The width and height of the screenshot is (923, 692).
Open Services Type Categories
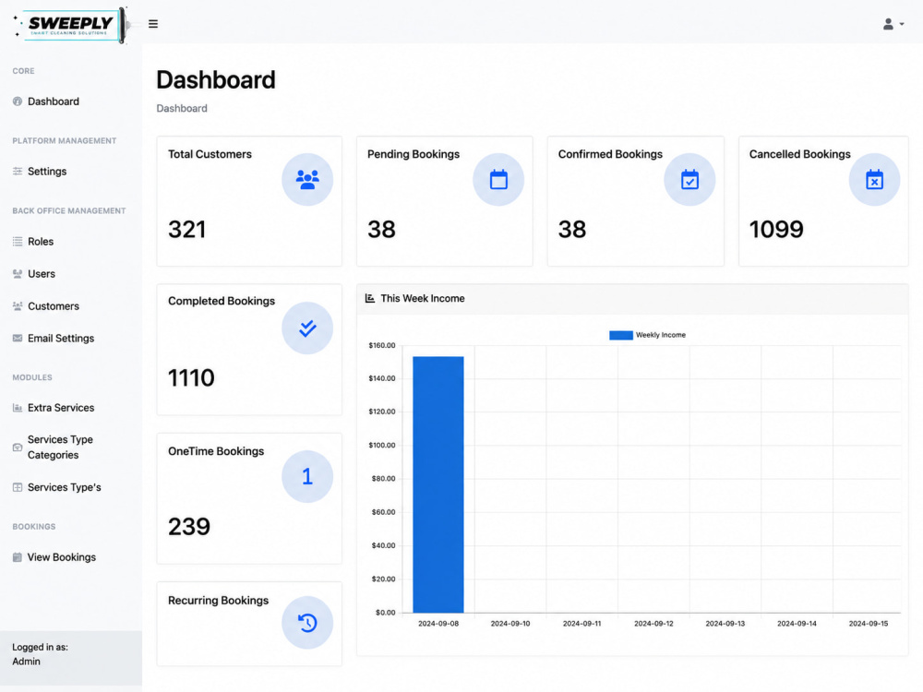point(60,447)
